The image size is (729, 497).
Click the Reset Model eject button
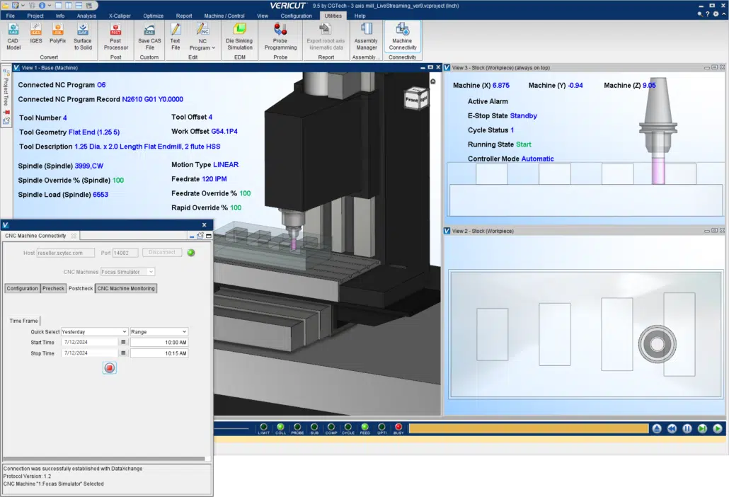(657, 428)
